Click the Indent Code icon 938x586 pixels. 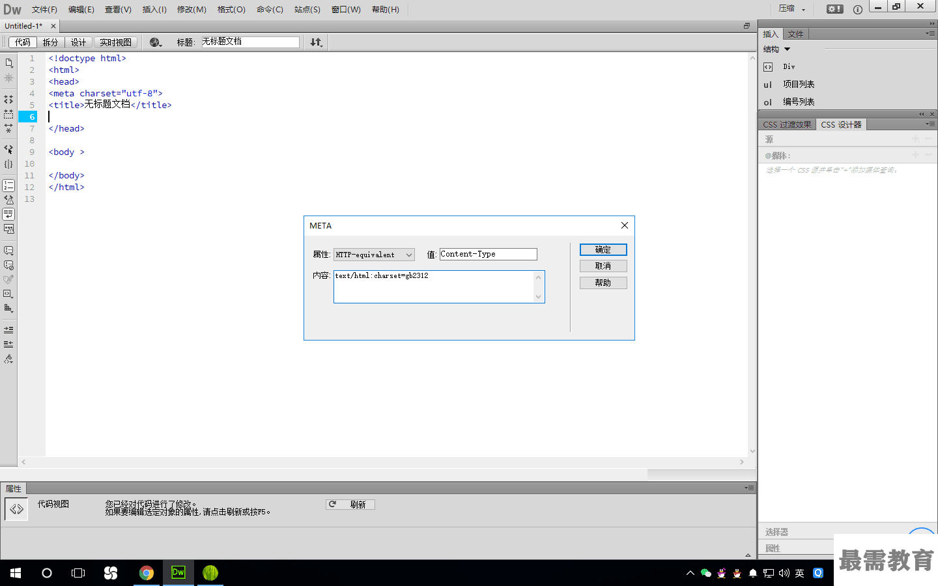tap(8, 329)
